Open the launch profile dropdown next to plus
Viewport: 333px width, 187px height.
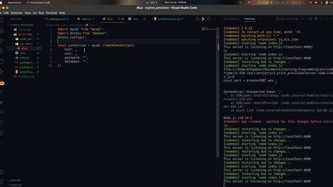[305, 19]
